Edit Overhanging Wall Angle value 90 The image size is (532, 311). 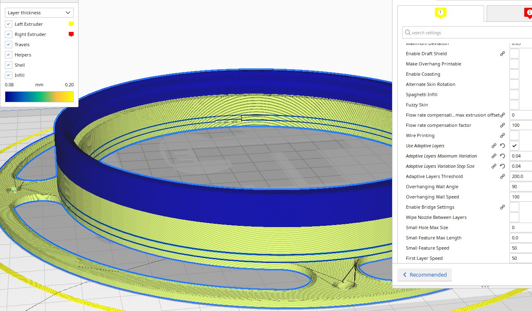pos(521,187)
